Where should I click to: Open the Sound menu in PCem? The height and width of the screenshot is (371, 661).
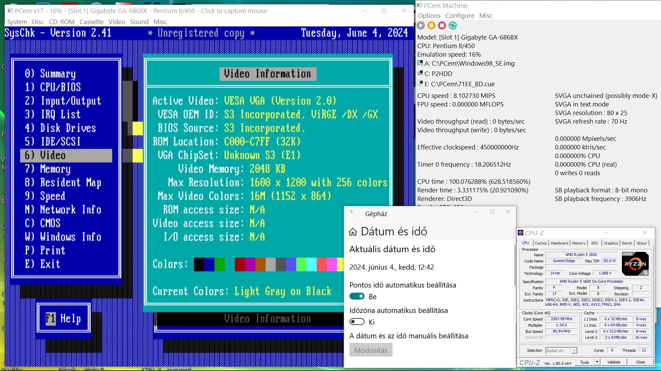[x=139, y=22]
